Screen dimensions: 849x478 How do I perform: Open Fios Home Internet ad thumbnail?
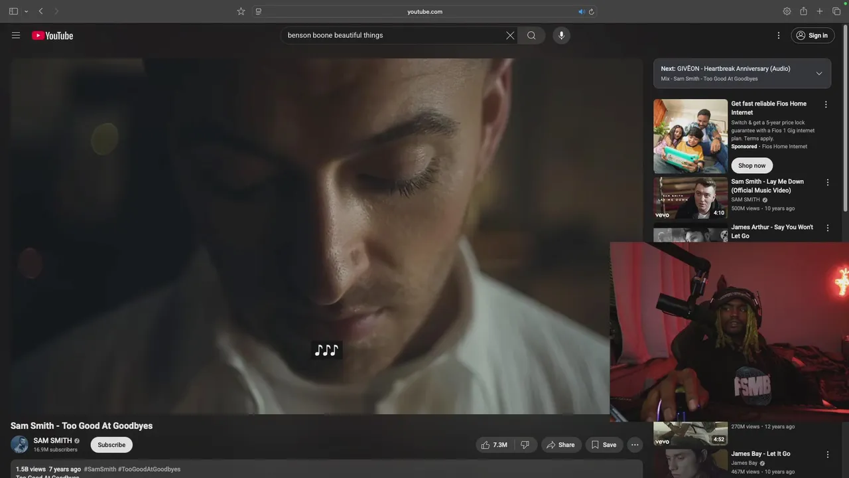pos(690,136)
